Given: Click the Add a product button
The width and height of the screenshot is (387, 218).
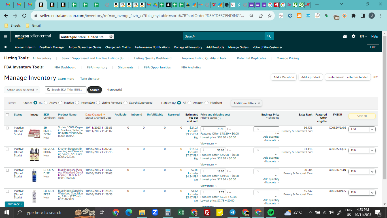Looking at the screenshot, I should [311, 77].
